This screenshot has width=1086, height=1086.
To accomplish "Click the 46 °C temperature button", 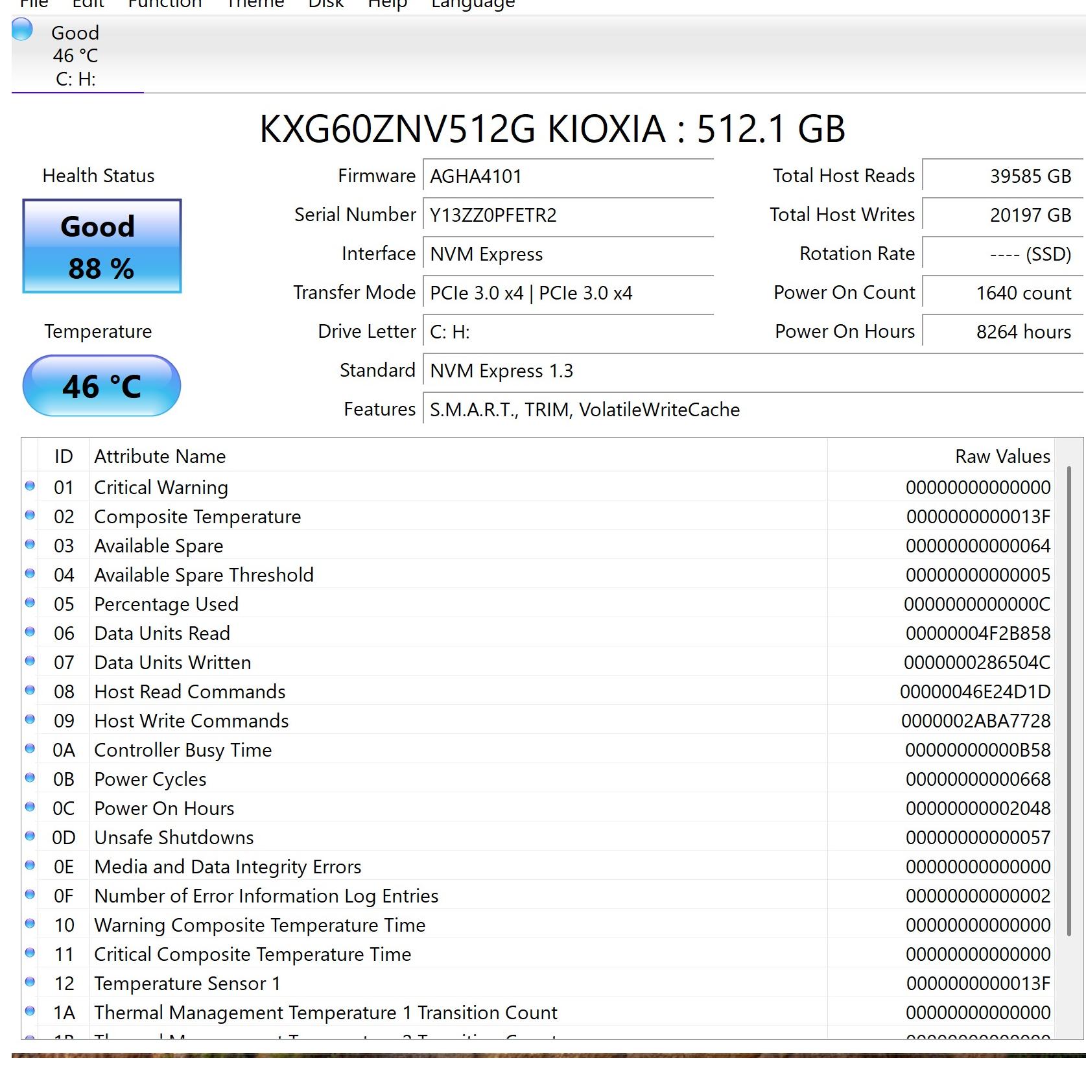I will (x=102, y=386).
